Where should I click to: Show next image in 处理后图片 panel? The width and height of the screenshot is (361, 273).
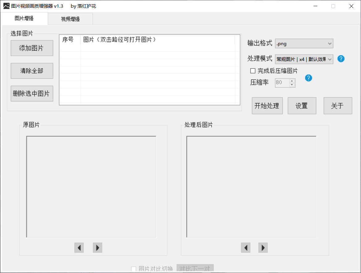(263, 247)
